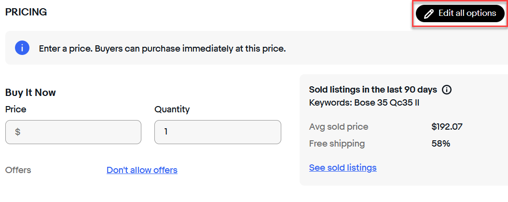
Task: Click the Edit all options button
Action: (460, 13)
